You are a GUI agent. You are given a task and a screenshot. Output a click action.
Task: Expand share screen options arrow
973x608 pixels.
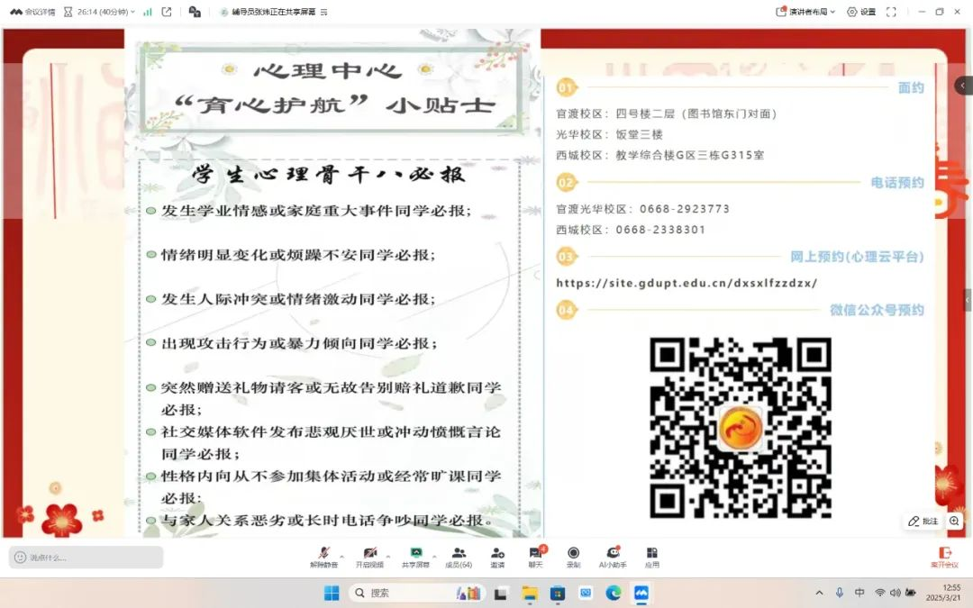pyautogui.click(x=434, y=556)
